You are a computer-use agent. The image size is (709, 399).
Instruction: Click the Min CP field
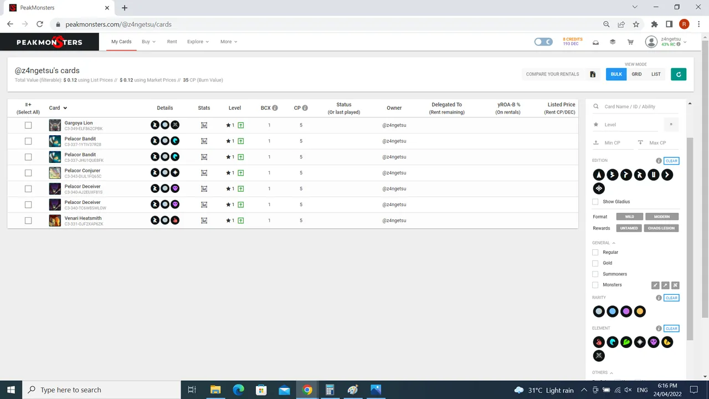point(612,143)
